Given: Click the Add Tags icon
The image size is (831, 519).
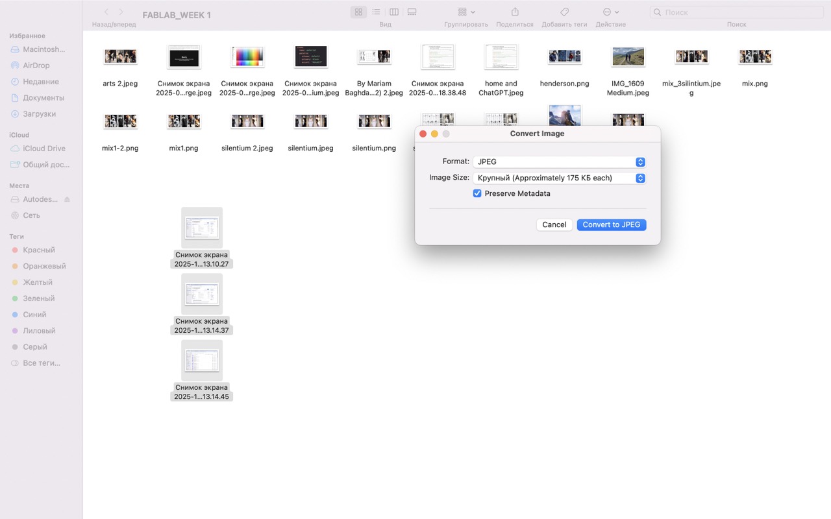Looking at the screenshot, I should [x=564, y=12].
